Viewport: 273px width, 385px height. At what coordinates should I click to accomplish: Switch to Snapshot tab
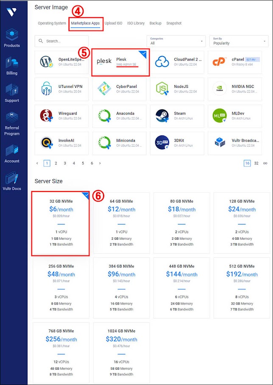tap(174, 23)
